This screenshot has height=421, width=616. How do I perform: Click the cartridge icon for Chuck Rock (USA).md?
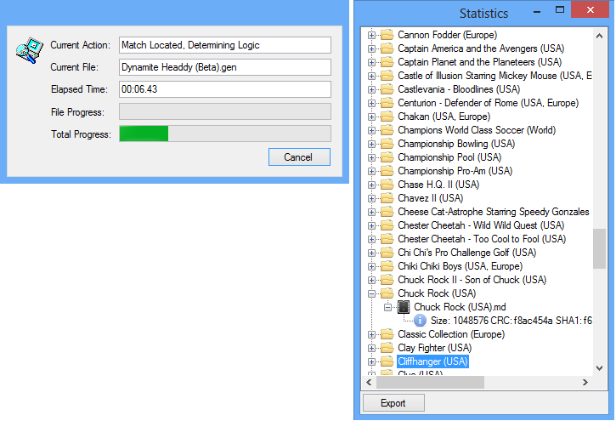pos(404,307)
